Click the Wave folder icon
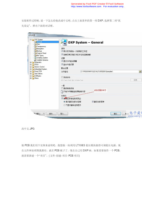 click(x=33, y=78)
